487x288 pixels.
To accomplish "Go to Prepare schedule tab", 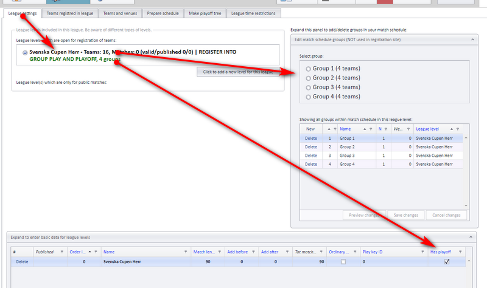I will tap(163, 13).
